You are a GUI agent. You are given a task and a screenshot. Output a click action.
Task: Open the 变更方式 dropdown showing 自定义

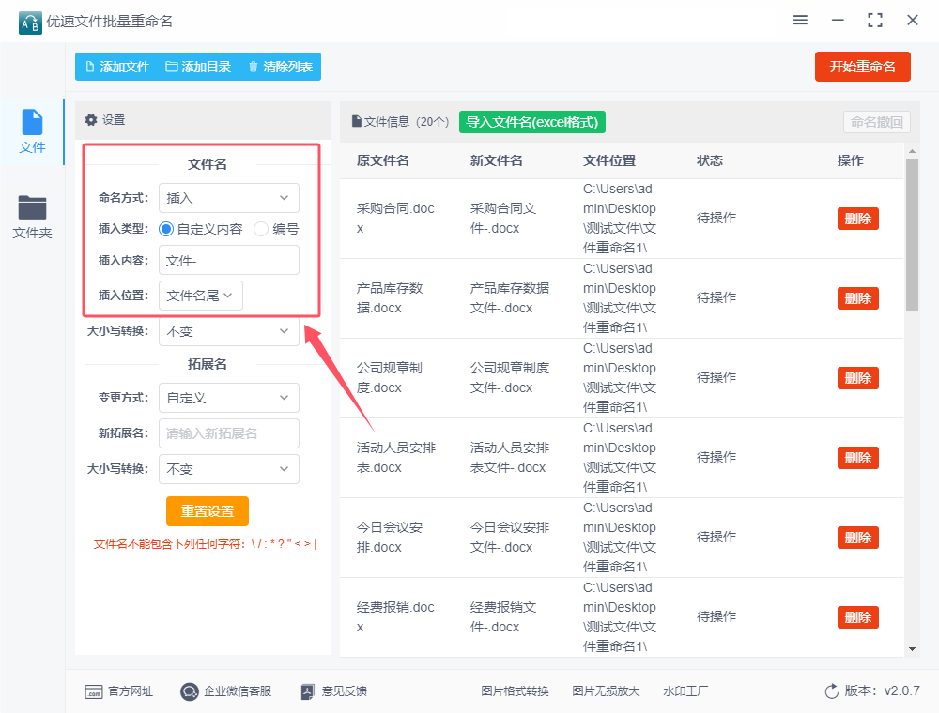click(229, 398)
